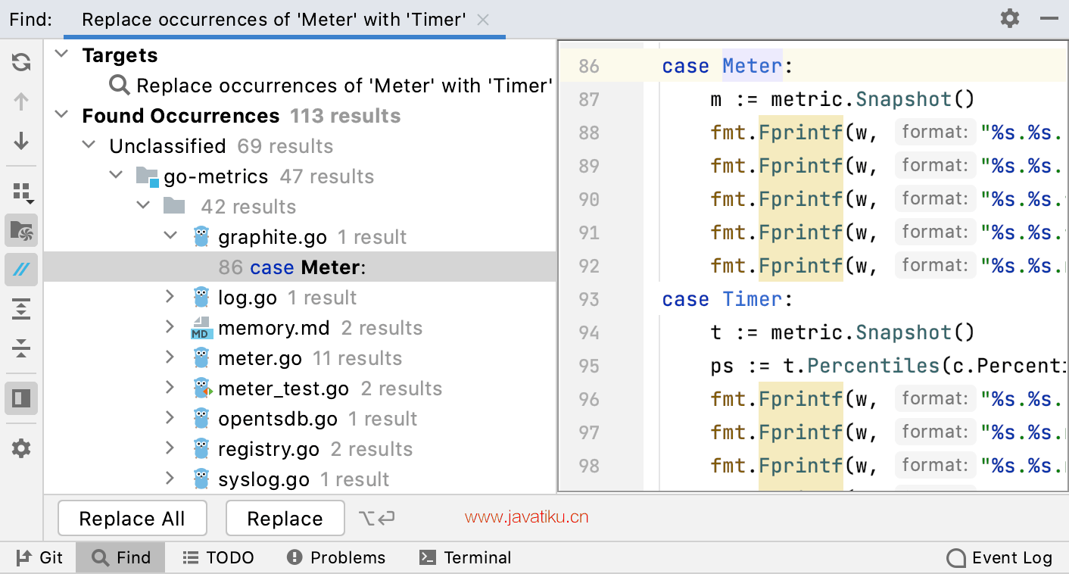Click 'Percentiles' call on line 95
Screen dimensions: 1069x574
pos(873,366)
